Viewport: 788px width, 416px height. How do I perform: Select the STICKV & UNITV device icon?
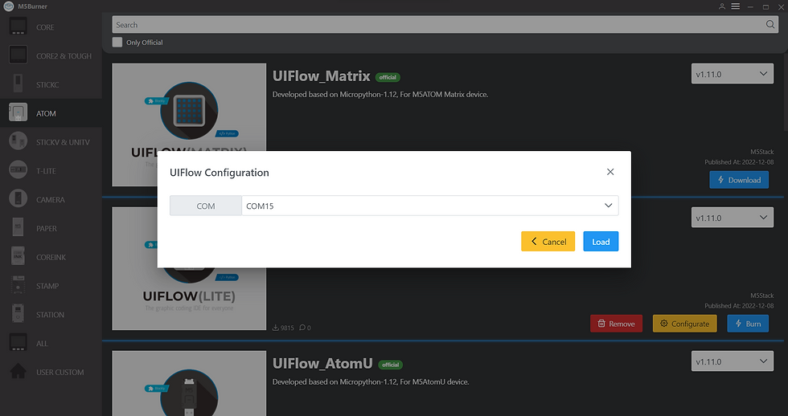coord(18,141)
